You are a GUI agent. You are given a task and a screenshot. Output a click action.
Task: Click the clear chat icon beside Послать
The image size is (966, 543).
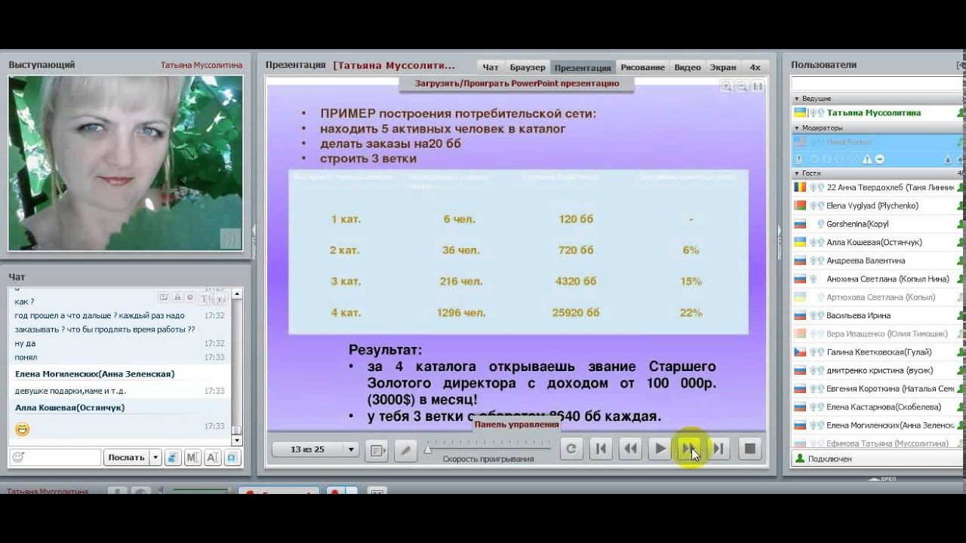[173, 457]
